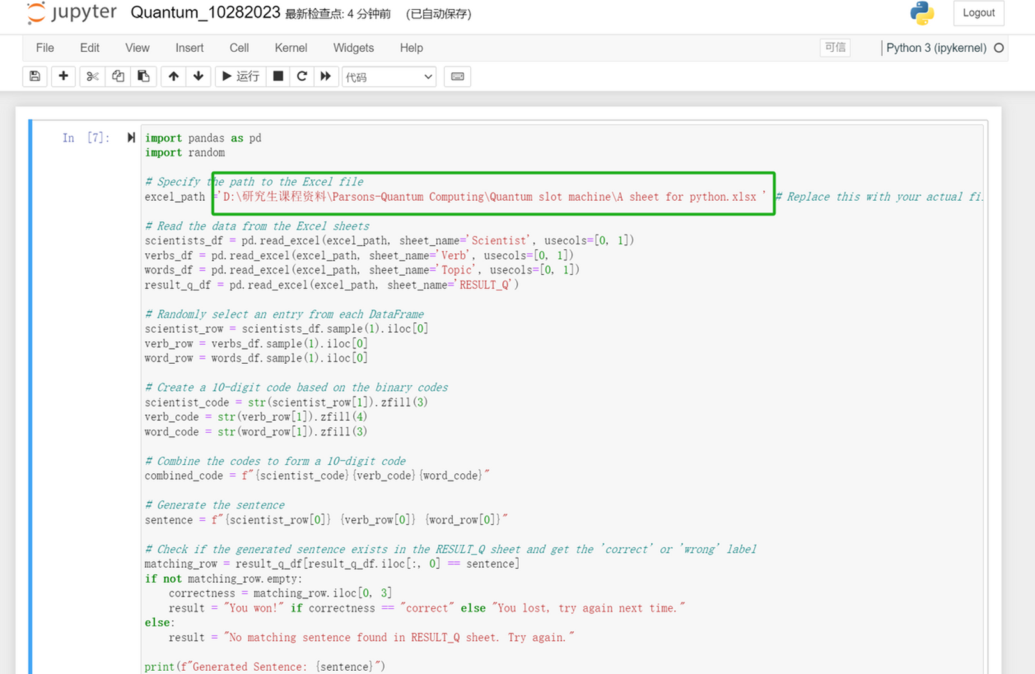The height and width of the screenshot is (674, 1035).
Task: Click the 已自动保存 autosave status text
Action: 438,14
